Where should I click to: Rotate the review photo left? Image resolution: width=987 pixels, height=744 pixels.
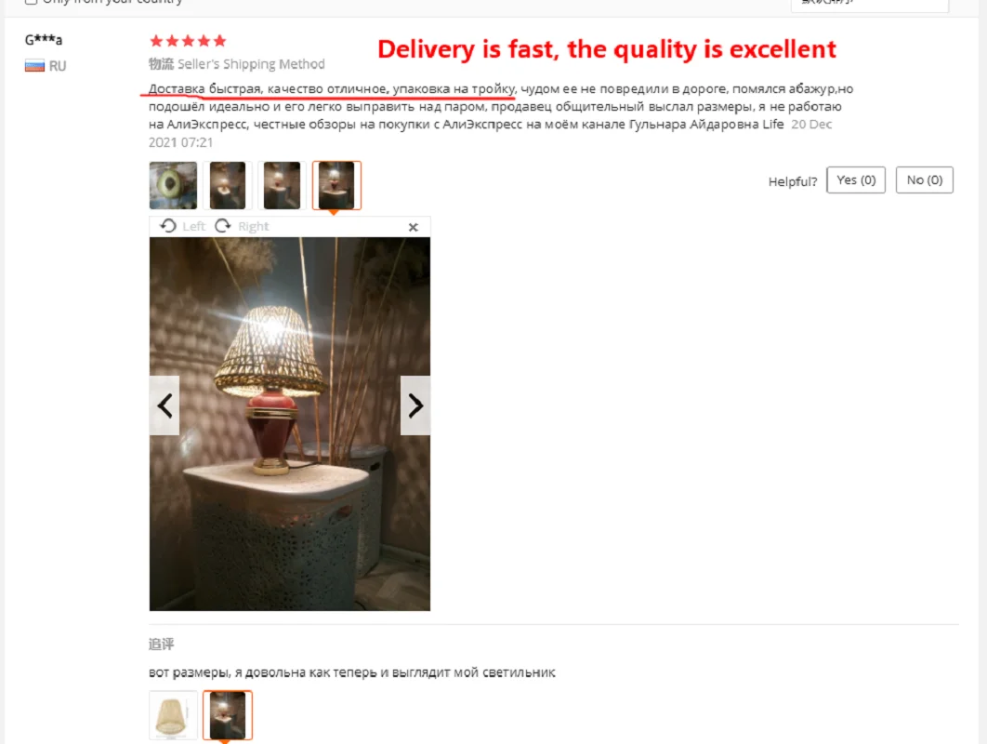pos(182,226)
